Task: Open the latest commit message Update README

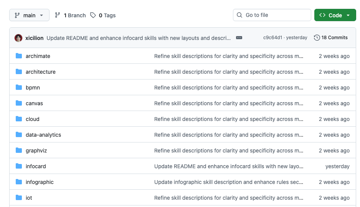Action: click(x=139, y=38)
